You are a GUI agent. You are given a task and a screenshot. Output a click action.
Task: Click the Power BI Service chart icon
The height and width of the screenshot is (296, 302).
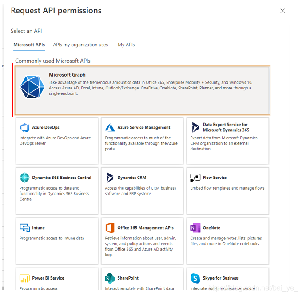pyautogui.click(x=25, y=278)
